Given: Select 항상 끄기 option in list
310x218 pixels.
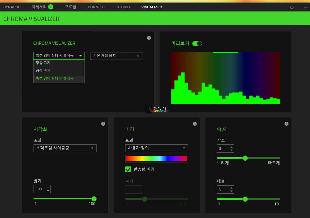Looking at the screenshot, I should pos(59,63).
